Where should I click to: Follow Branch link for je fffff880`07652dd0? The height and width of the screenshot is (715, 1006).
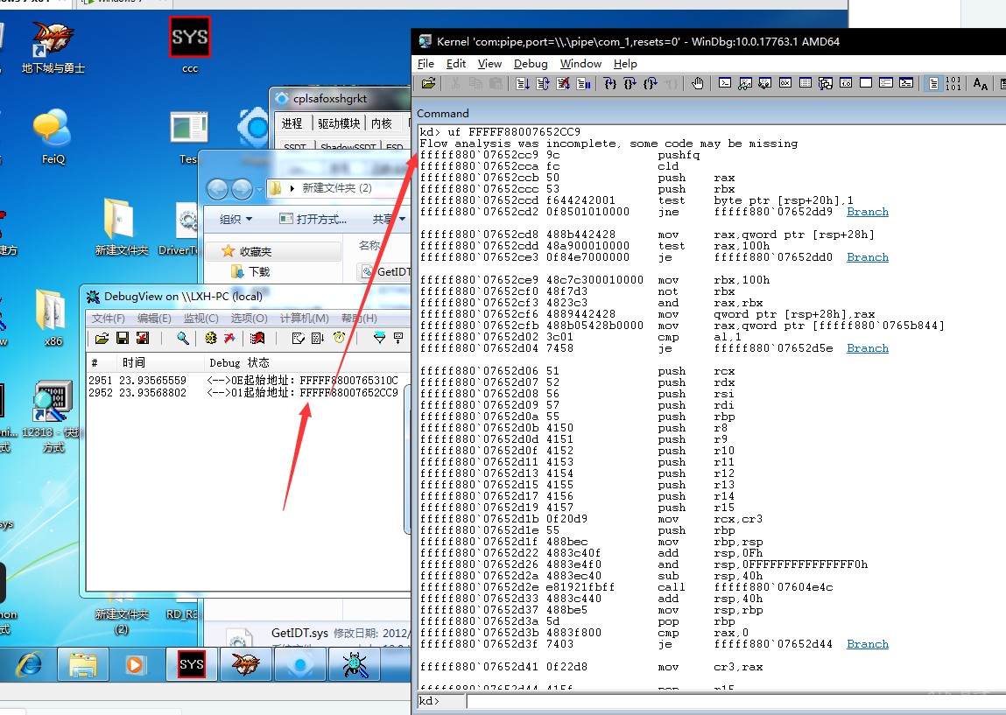coord(868,257)
